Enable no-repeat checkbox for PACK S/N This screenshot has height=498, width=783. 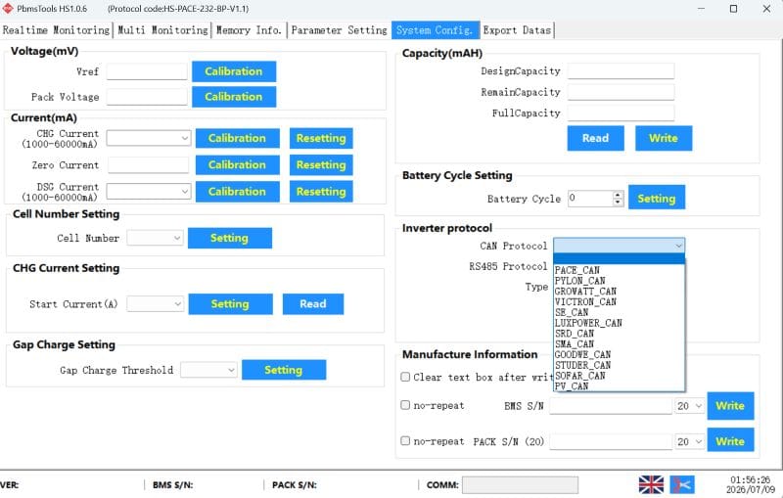tap(405, 440)
